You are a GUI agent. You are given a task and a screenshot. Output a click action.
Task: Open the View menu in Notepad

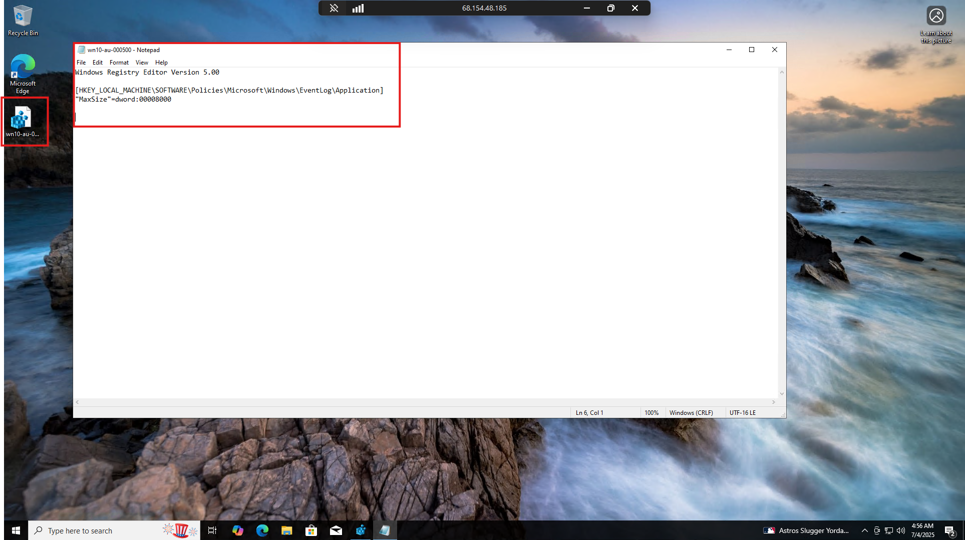142,63
